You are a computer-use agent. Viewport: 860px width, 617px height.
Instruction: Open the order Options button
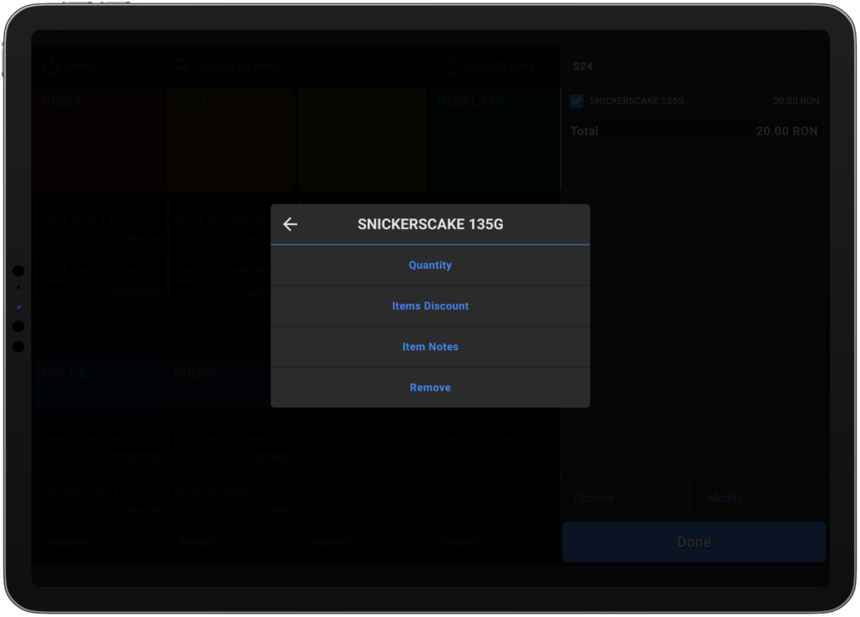627,498
